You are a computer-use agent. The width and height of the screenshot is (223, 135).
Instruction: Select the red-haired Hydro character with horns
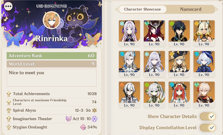179,94
